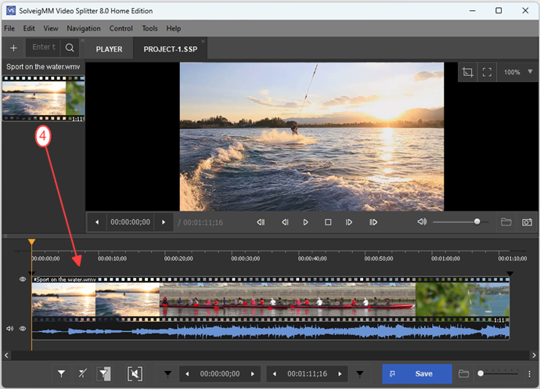
Task: Click the orange playhead marker on the timeline
Action: click(31, 242)
